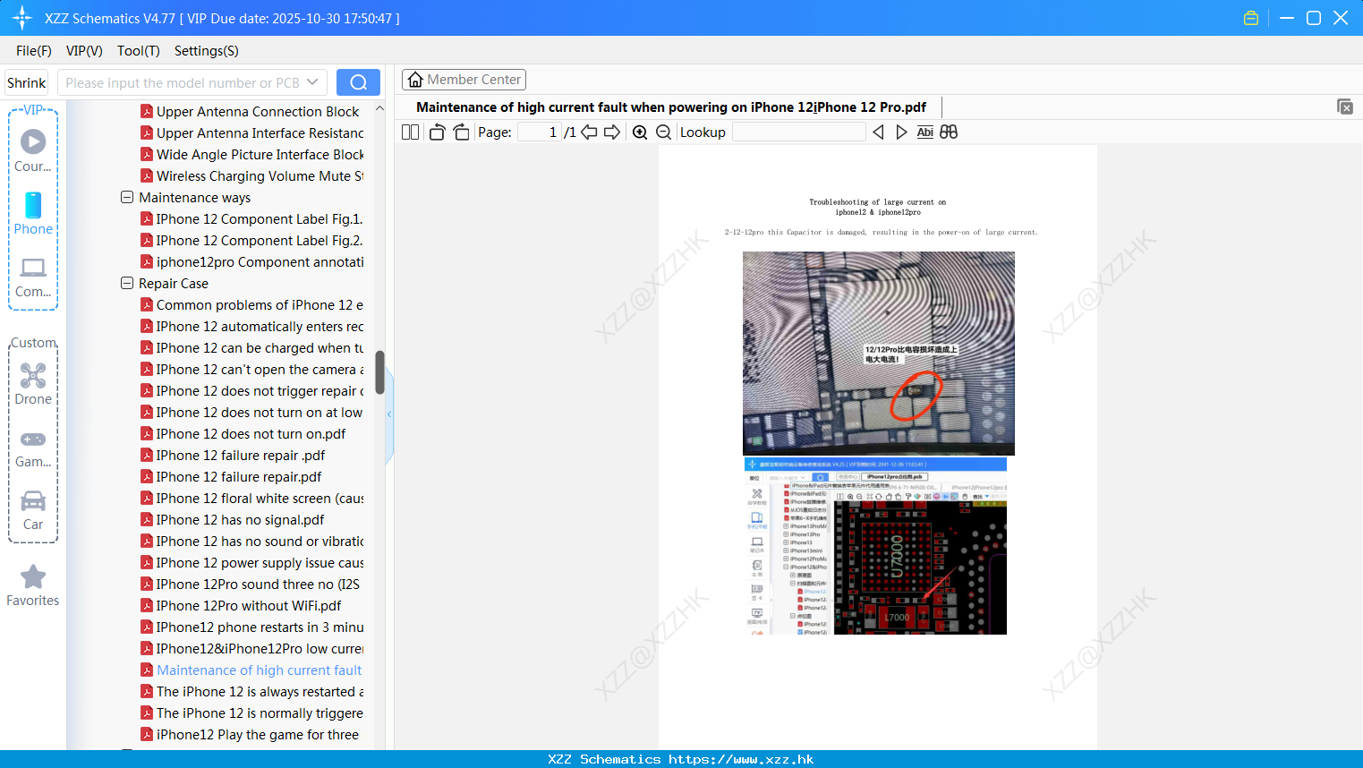
Task: Find previous lookup match
Action: [x=878, y=132]
